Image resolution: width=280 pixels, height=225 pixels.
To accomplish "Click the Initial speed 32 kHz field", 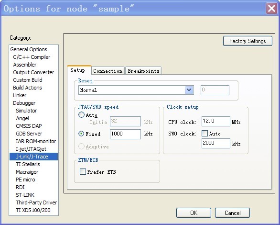I will 125,121.
